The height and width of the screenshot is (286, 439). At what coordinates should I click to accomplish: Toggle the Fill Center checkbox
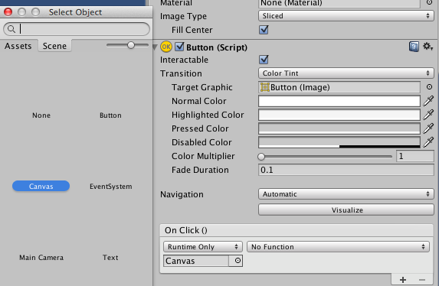pos(264,30)
